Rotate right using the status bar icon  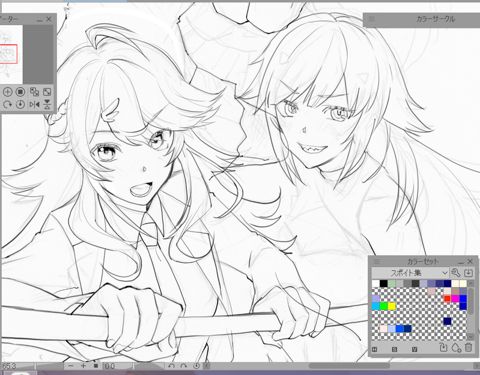[x=184, y=366]
